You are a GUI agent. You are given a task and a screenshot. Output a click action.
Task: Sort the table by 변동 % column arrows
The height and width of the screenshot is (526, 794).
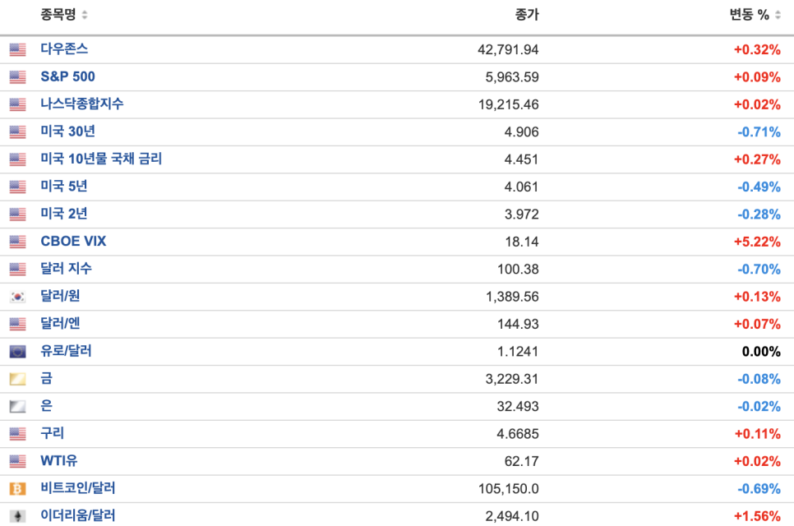[x=778, y=15]
